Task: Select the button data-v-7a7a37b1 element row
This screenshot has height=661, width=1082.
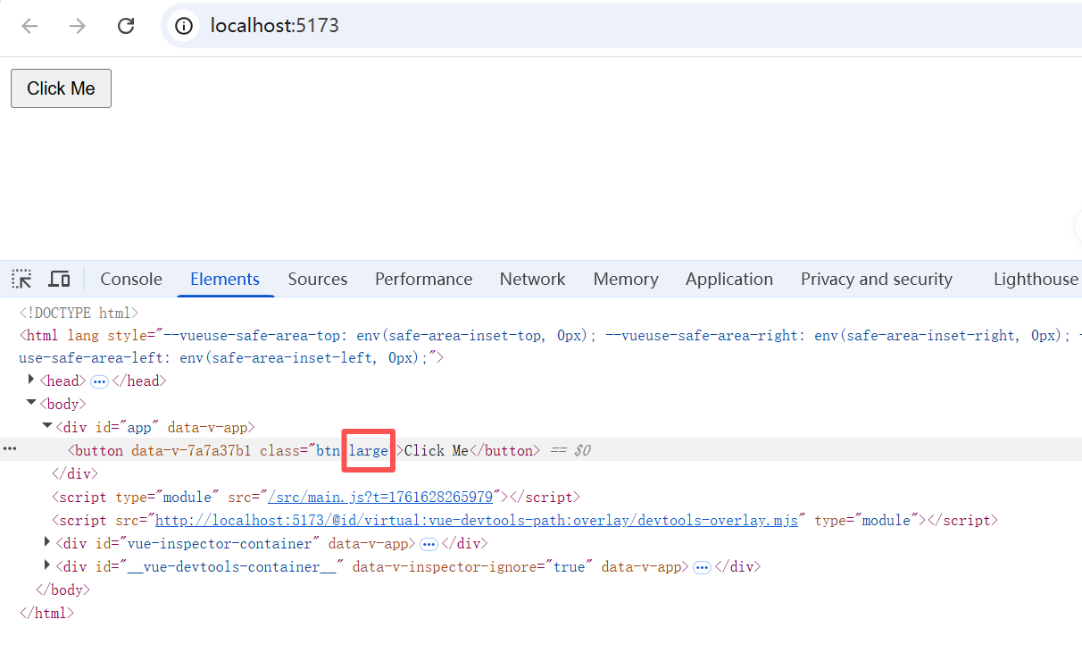Action: click(541, 450)
